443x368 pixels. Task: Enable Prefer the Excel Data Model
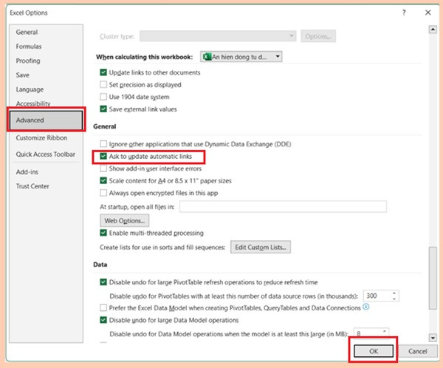(103, 307)
